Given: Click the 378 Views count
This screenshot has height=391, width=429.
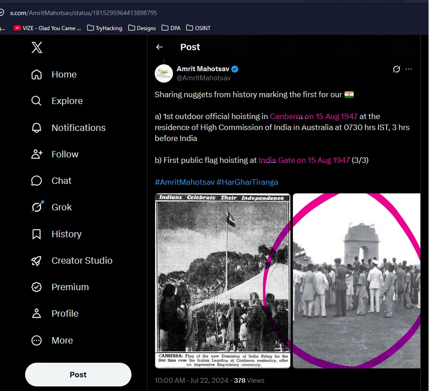Looking at the screenshot, I should (249, 381).
